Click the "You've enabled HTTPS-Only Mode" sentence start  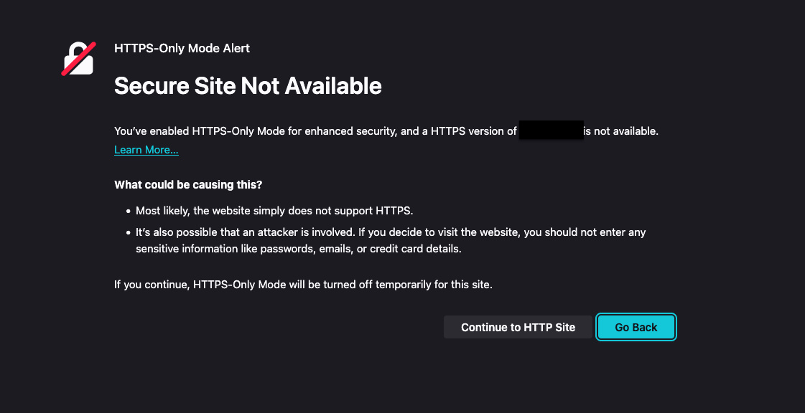coord(172,131)
